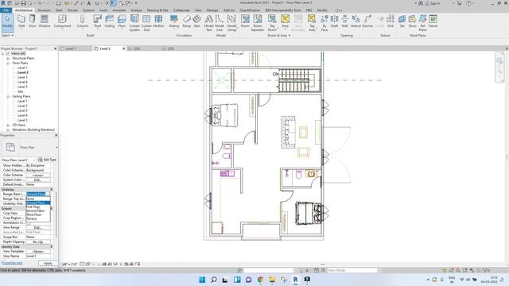
Task: Select the Window tool
Action: [x=45, y=21]
